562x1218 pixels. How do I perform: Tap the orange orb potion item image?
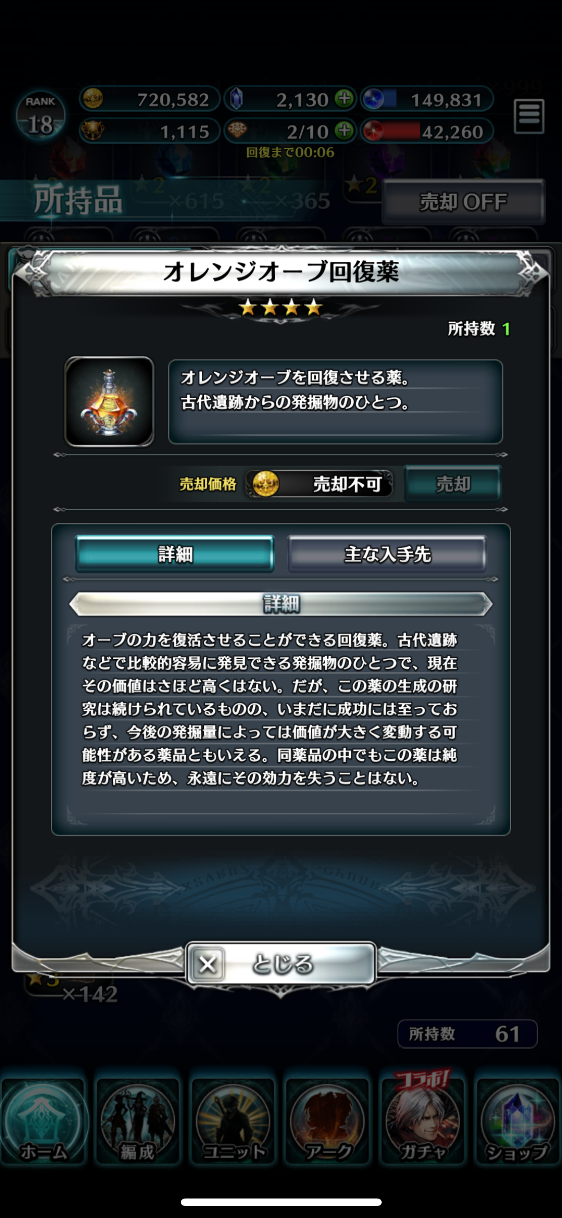tap(109, 401)
